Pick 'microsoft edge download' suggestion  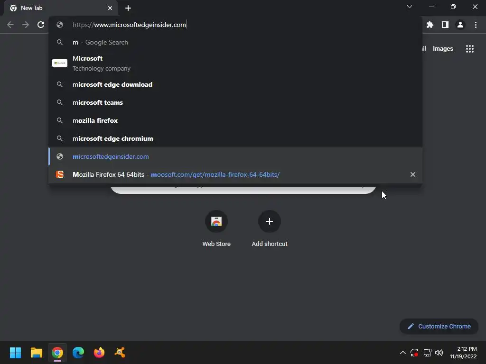235,84
